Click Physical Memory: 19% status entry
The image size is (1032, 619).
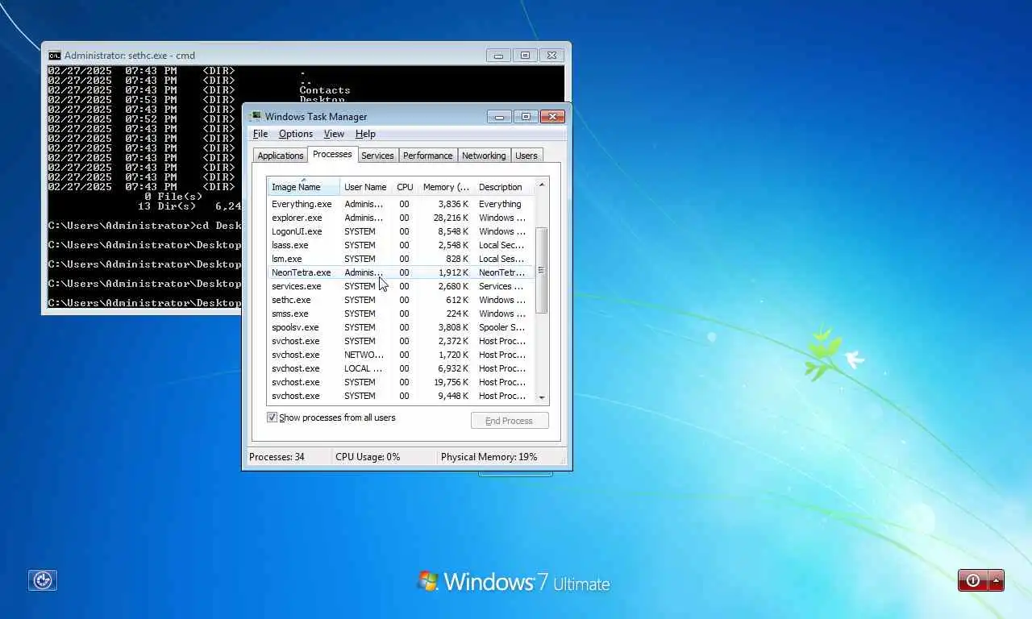coord(489,457)
